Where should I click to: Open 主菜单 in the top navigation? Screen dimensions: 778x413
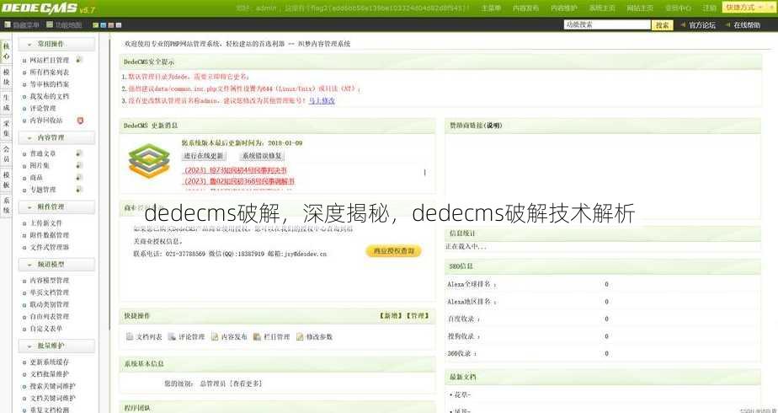(x=491, y=8)
